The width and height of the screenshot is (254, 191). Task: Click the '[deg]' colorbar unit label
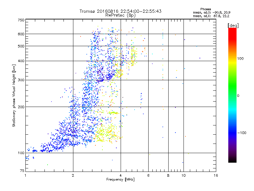(233, 25)
